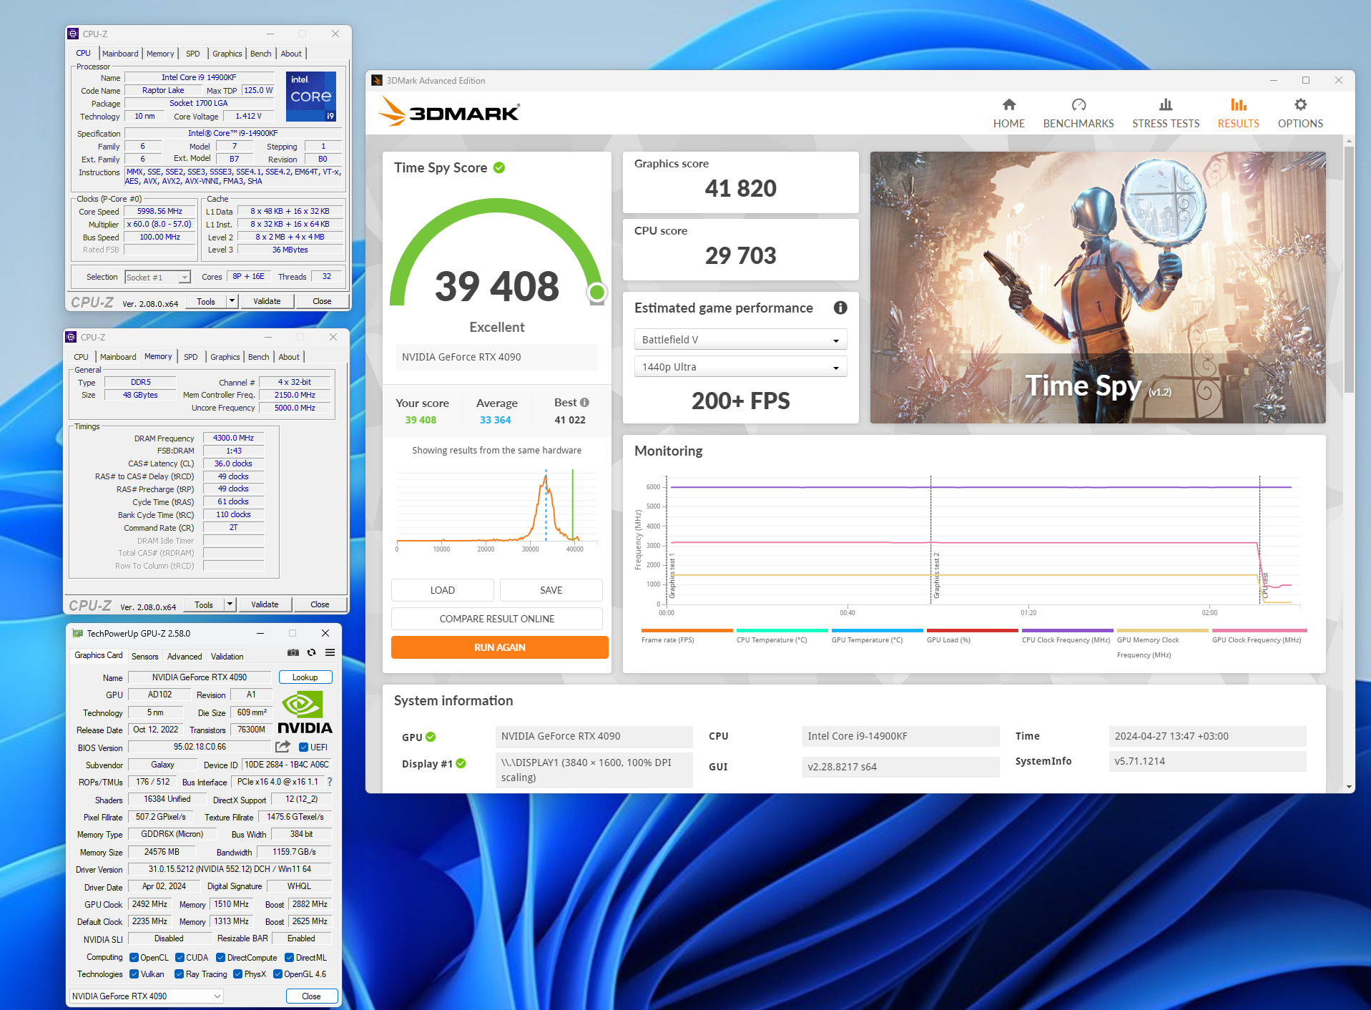
Task: Open the GPU selector dropdown at GPU-Z bottom
Action: [x=147, y=996]
